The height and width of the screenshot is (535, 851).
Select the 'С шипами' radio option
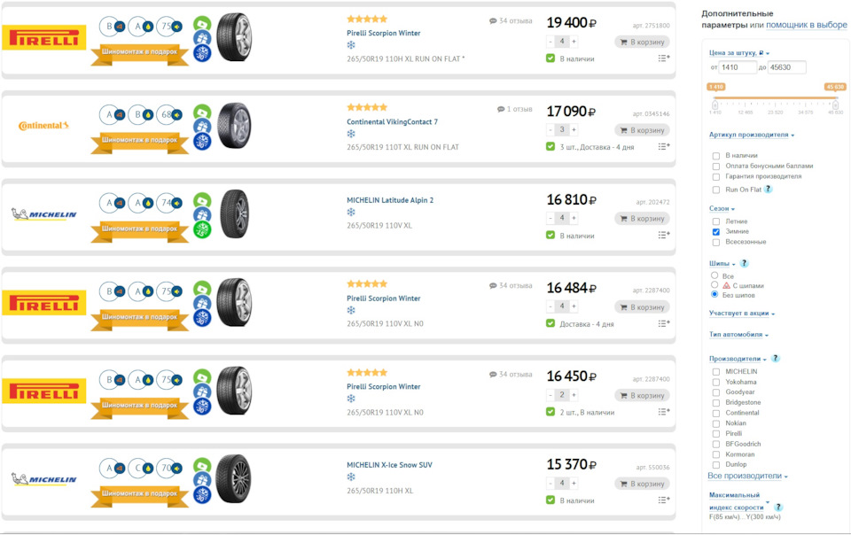[714, 285]
